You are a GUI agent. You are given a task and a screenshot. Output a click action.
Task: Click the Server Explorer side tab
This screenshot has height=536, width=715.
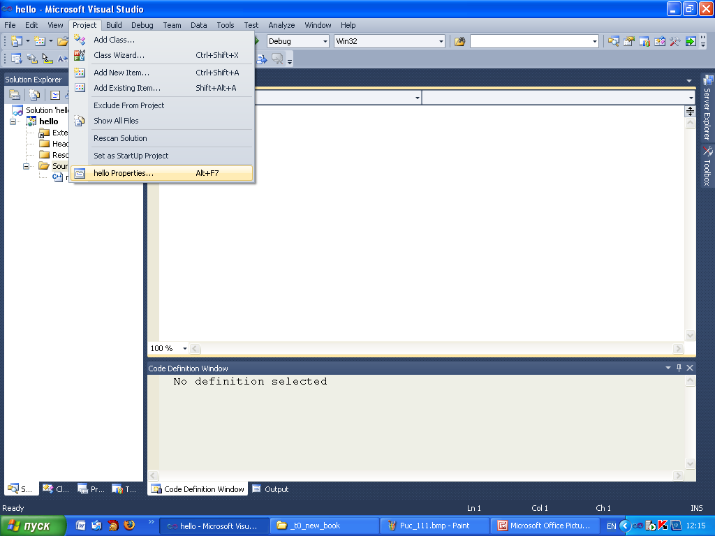pyautogui.click(x=707, y=107)
